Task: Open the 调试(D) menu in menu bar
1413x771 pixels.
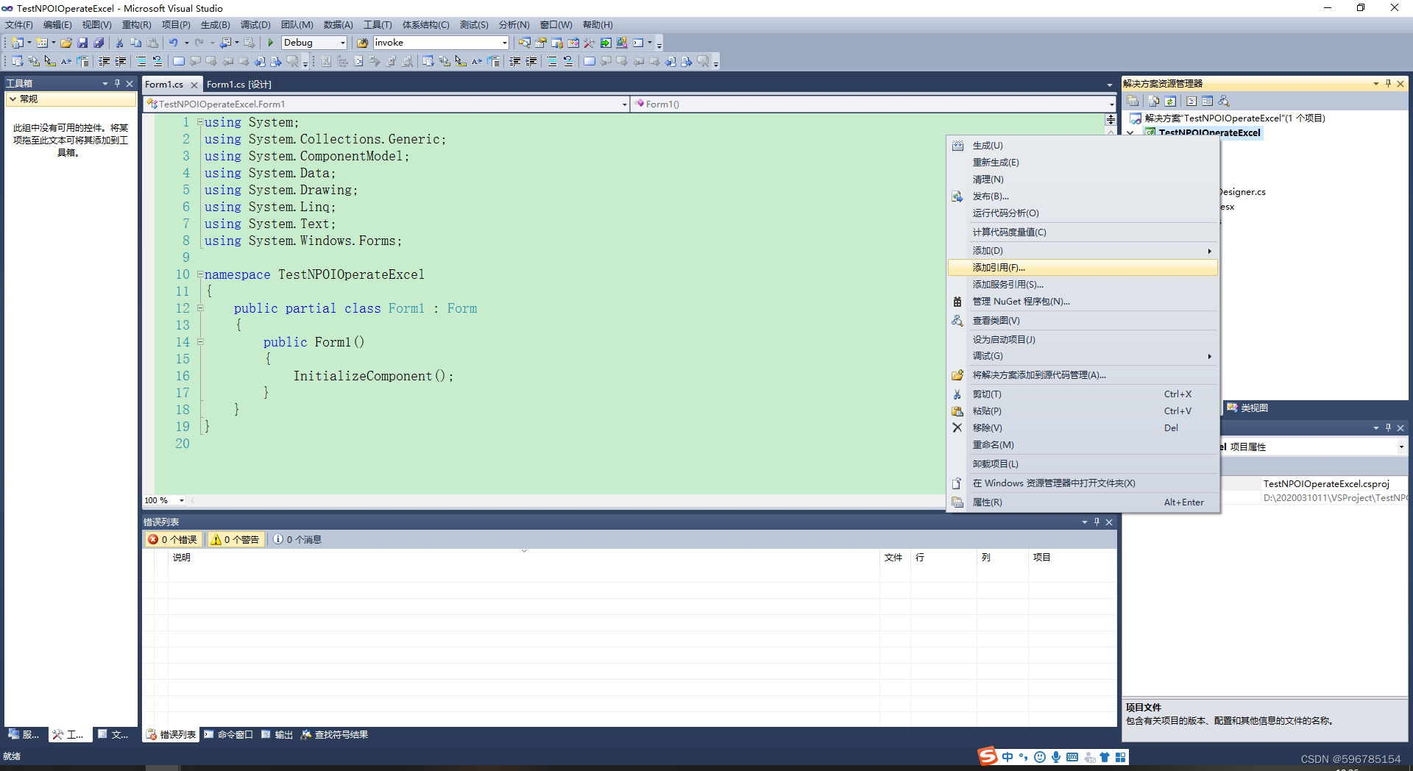Action: pos(255,25)
